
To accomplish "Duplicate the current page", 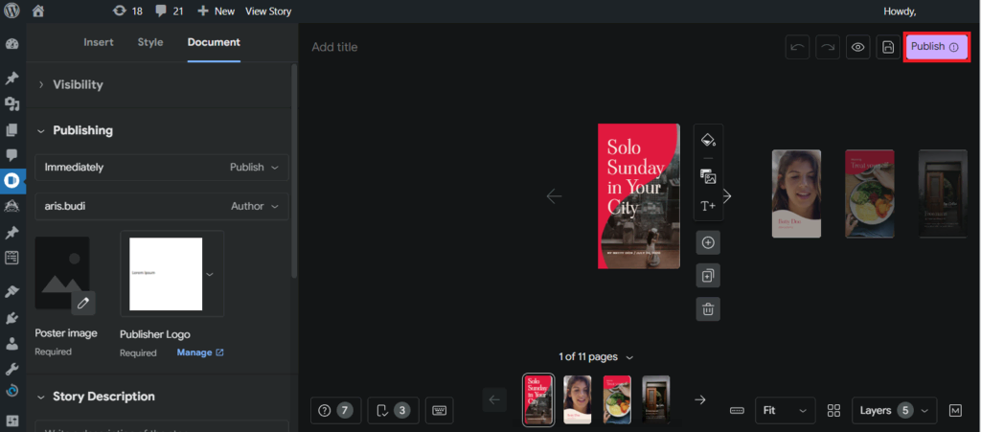I will click(x=708, y=276).
